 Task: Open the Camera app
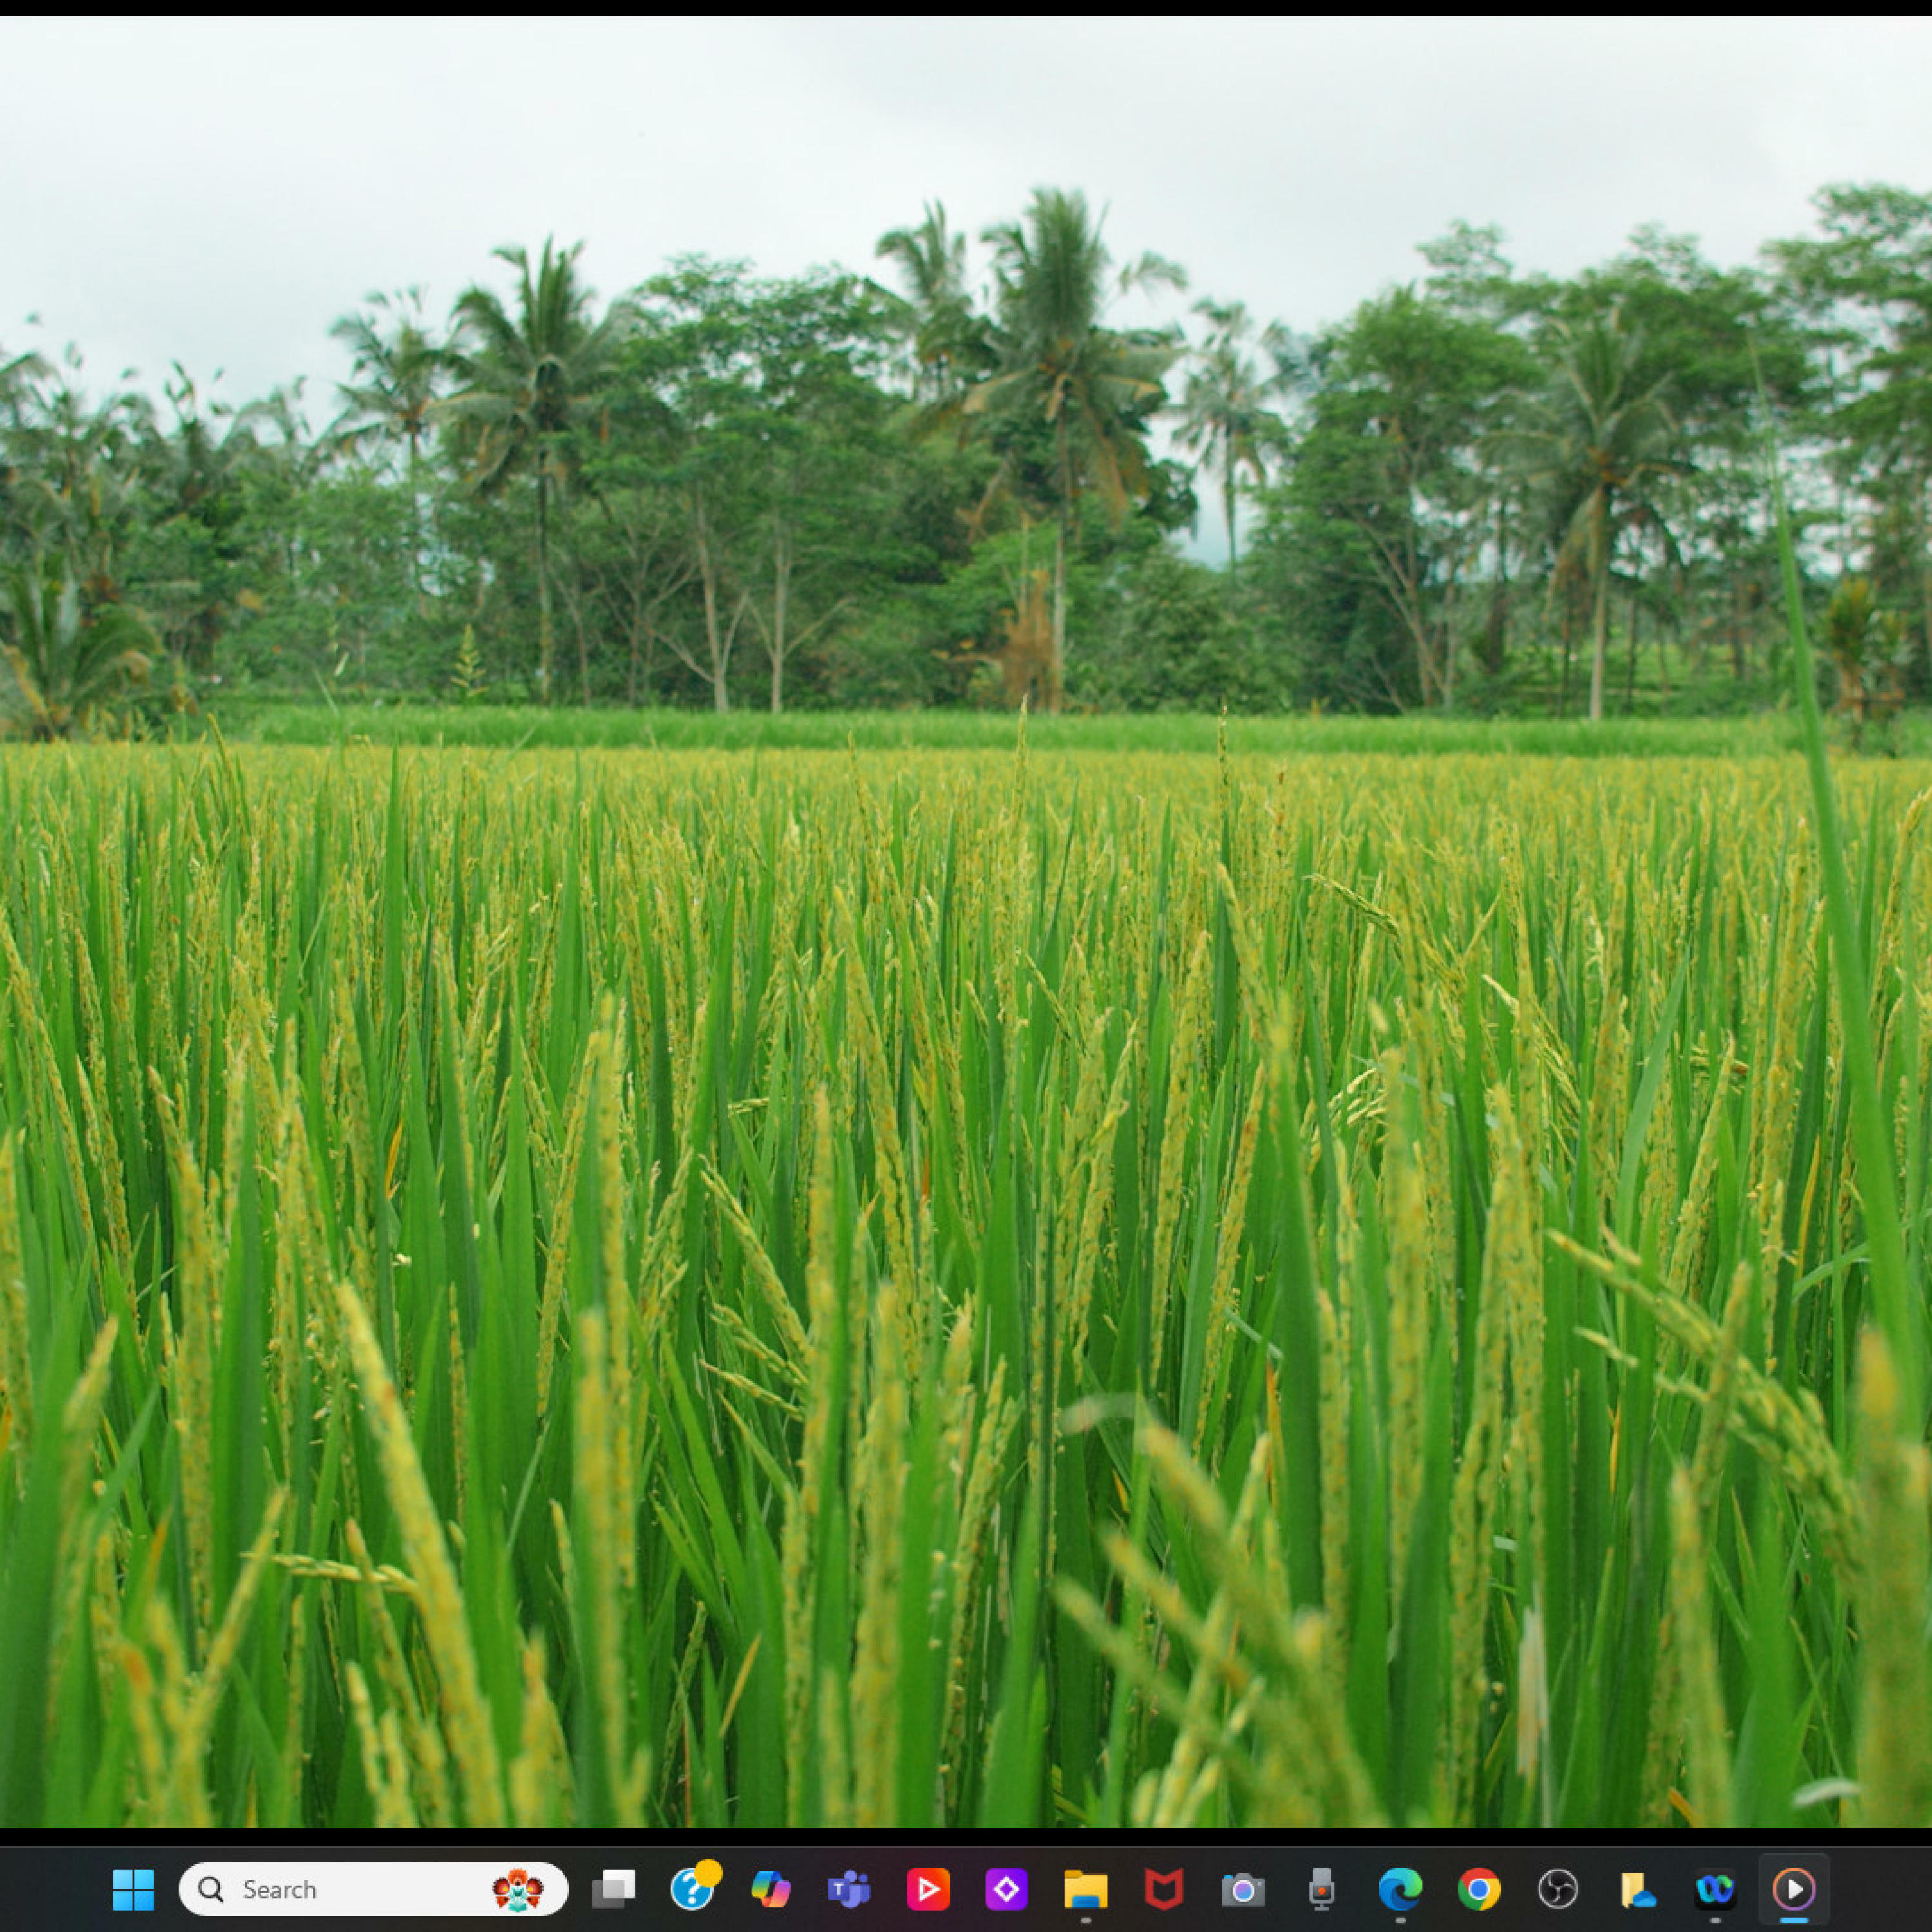click(1242, 1889)
